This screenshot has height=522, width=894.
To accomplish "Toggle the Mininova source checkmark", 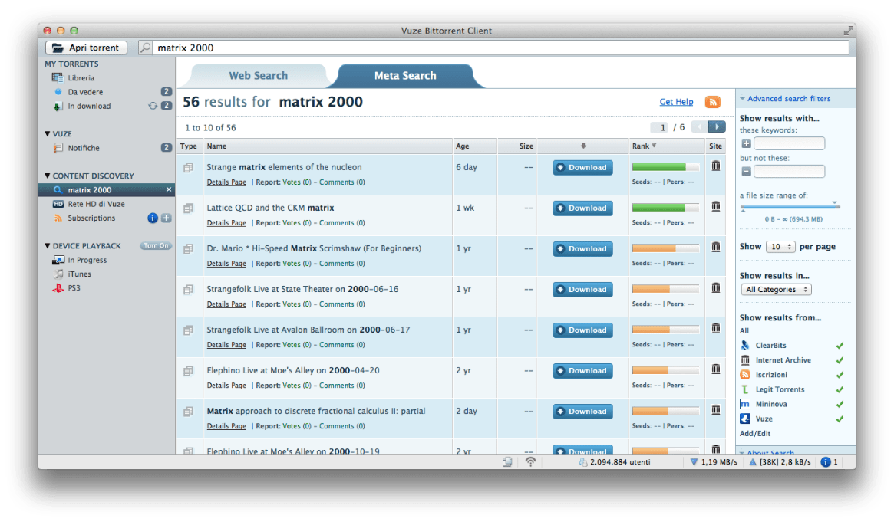I will tap(840, 404).
